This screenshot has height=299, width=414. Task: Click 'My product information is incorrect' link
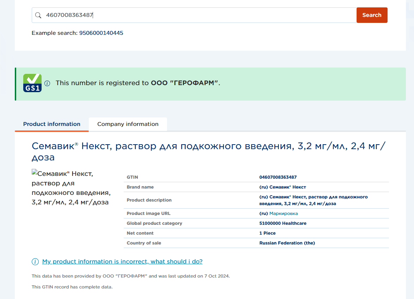pos(122,262)
